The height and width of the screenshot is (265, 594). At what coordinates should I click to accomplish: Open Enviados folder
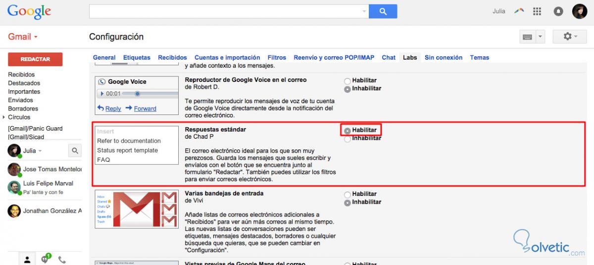click(20, 100)
